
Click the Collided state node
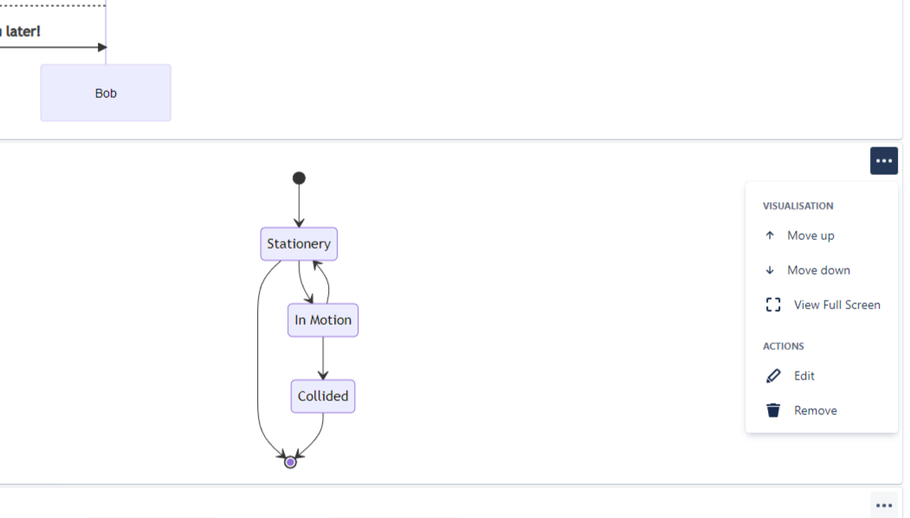click(323, 397)
